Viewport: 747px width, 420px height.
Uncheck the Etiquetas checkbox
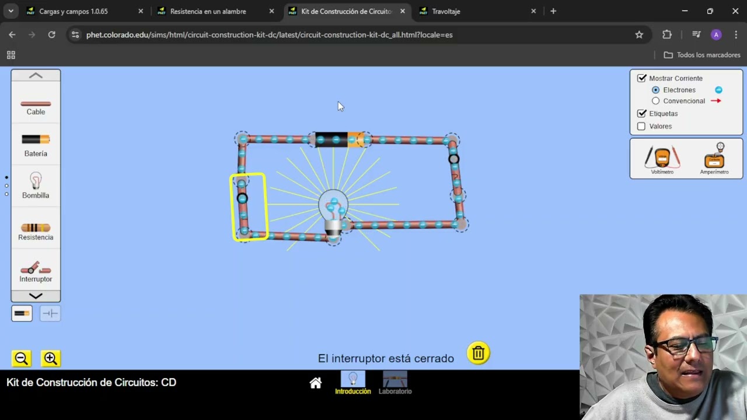[x=642, y=113]
